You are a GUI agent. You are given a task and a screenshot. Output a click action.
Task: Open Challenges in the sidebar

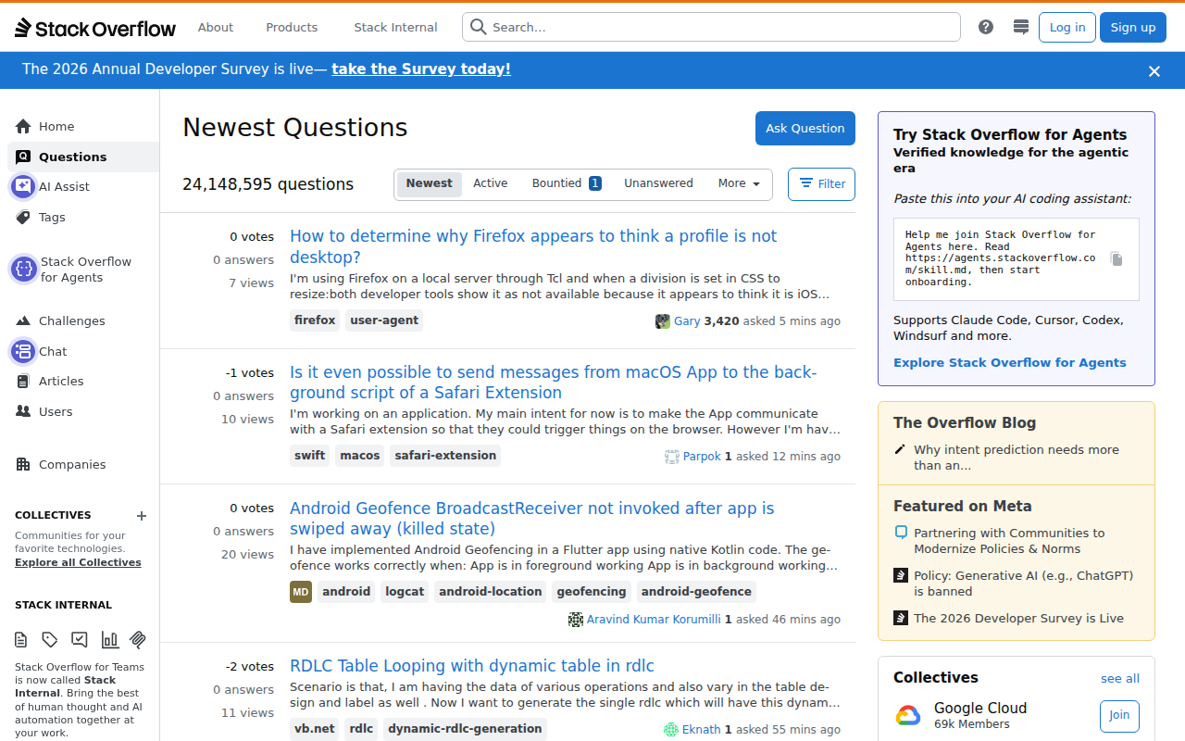[83, 321]
